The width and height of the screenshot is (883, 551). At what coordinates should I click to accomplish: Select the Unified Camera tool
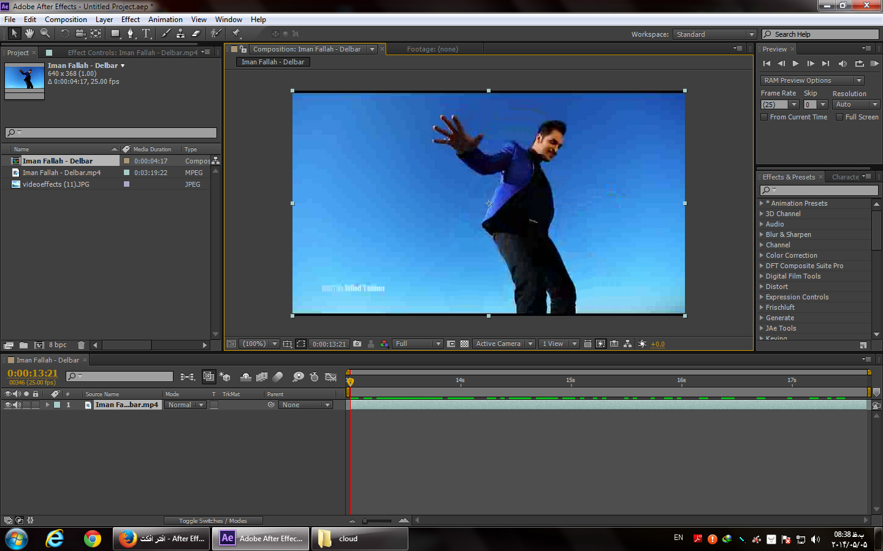pos(80,34)
